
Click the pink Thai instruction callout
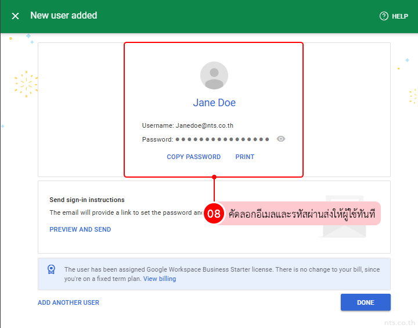coord(301,214)
